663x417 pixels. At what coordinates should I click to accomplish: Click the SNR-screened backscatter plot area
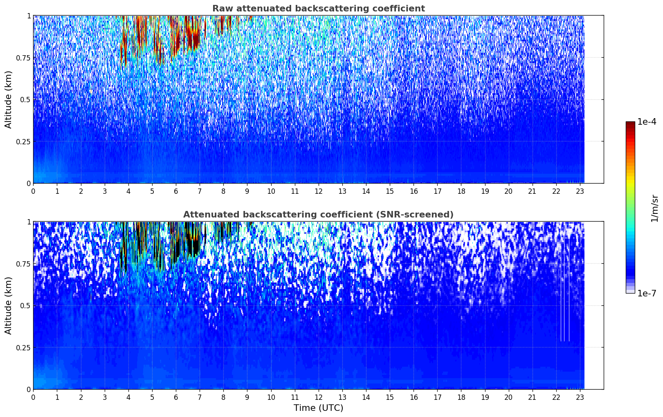318,305
